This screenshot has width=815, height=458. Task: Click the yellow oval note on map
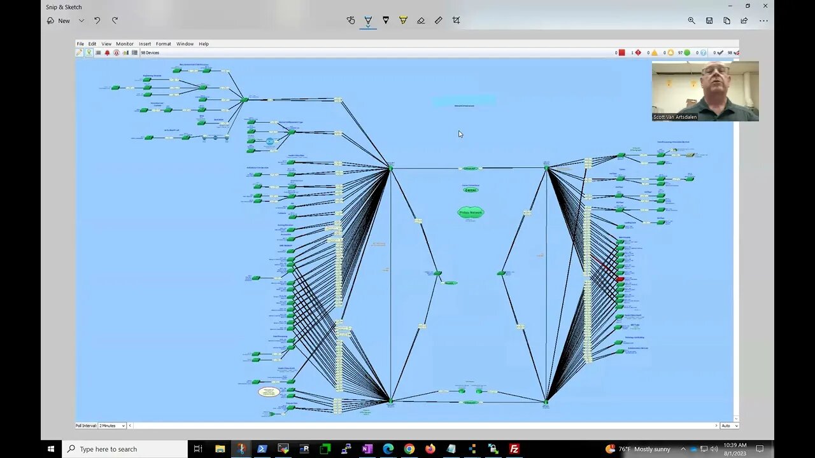point(269,392)
